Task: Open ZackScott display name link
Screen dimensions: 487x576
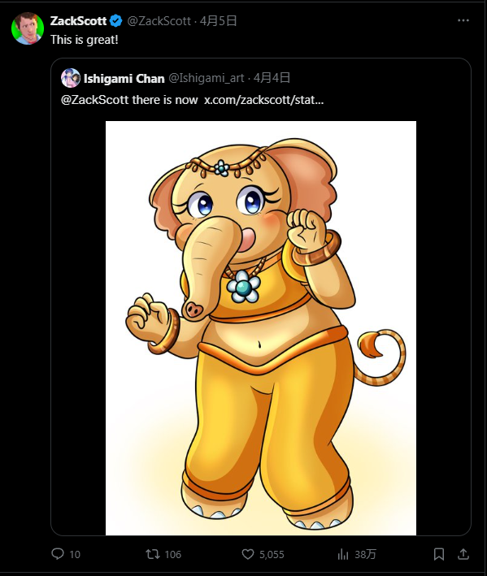Action: [x=78, y=21]
